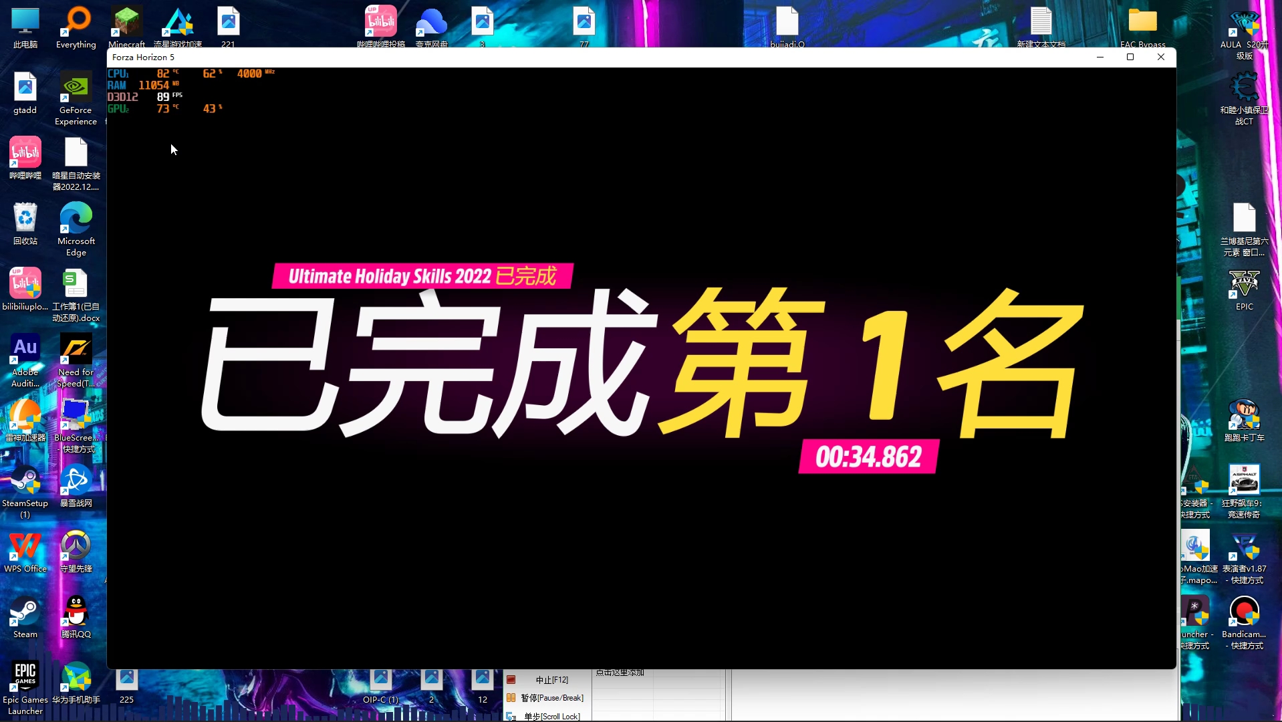The image size is (1282, 722).
Task: Open 哔哩哔哩投稿 shortcut at top
Action: pyautogui.click(x=381, y=27)
